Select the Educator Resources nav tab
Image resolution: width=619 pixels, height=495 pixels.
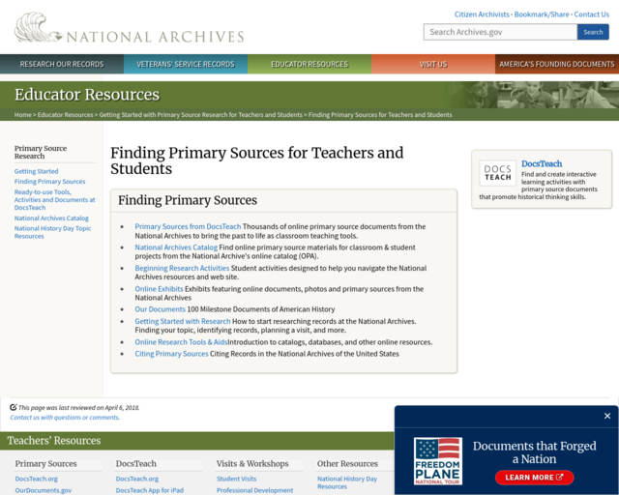(309, 64)
